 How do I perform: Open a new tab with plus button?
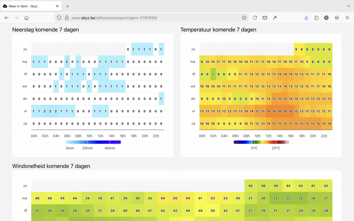click(x=68, y=6)
